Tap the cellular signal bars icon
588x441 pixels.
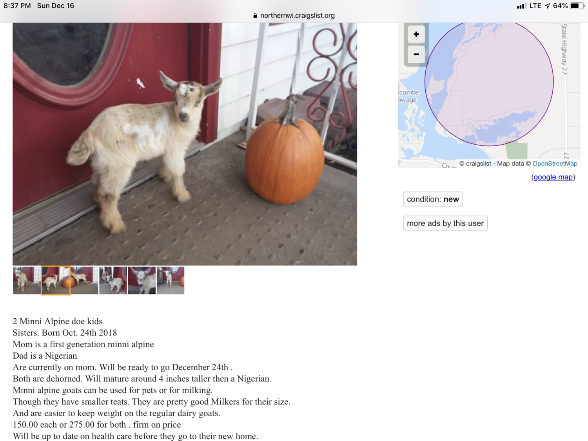pos(521,6)
